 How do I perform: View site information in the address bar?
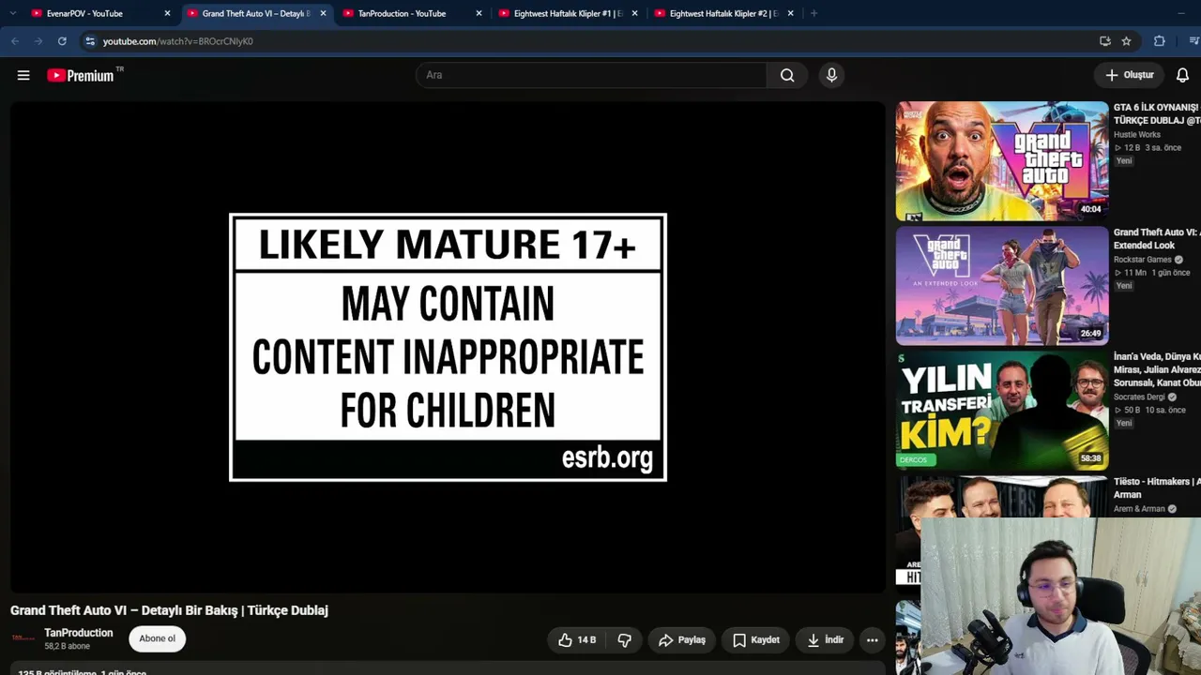[x=90, y=41]
